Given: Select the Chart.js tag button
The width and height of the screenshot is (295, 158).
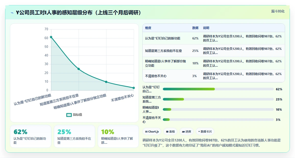Looking at the screenshot, I should pos(152,132).
